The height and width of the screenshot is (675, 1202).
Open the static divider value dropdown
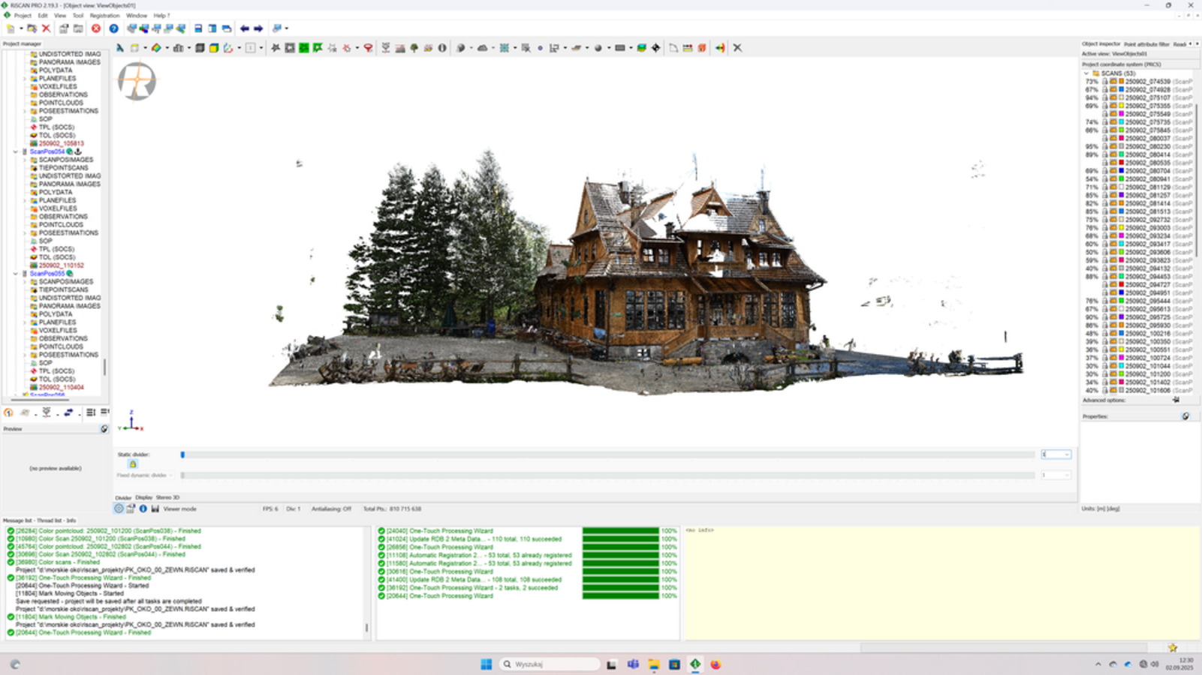click(x=1066, y=454)
